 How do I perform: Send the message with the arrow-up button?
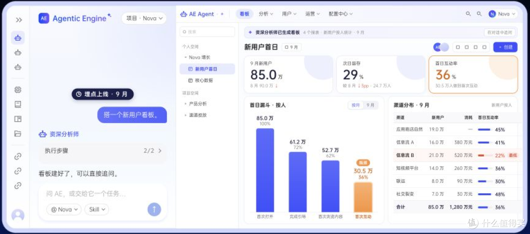click(154, 209)
